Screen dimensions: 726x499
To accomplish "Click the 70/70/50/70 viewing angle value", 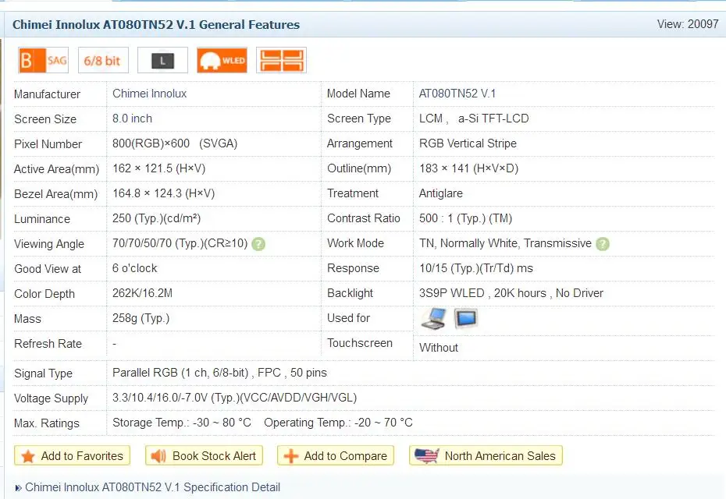I will click(180, 243).
